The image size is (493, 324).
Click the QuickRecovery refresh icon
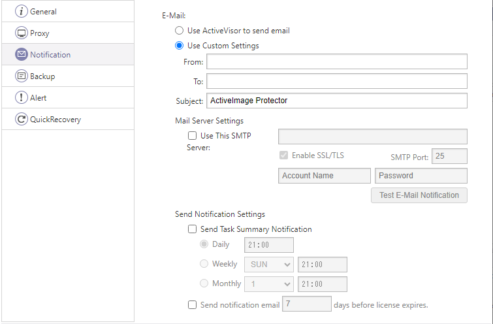[x=22, y=120]
